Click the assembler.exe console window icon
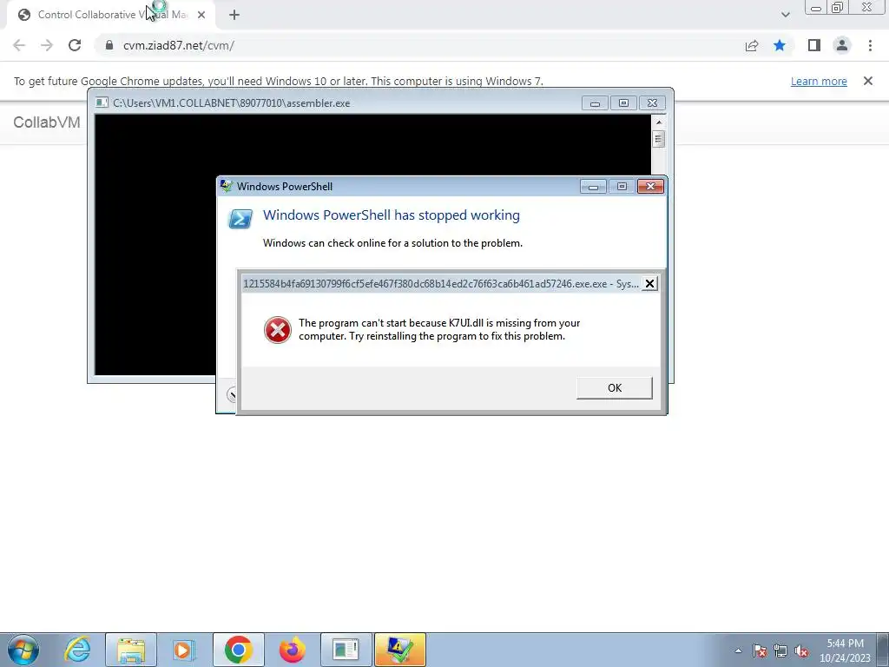889x667 pixels. pos(102,102)
